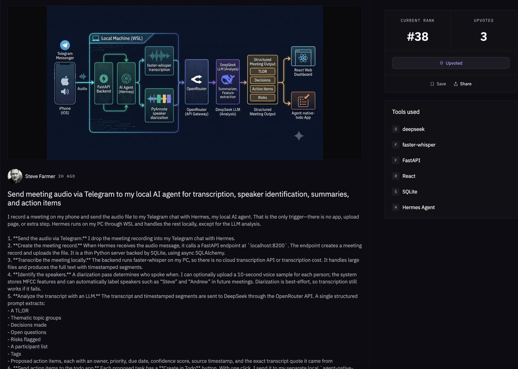518x369 pixels.
Task: Click the TLDR box in the diagram
Action: pos(262,71)
